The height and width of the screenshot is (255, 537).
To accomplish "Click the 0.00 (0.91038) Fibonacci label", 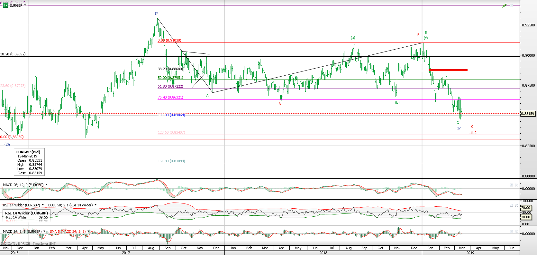I will (169, 40).
